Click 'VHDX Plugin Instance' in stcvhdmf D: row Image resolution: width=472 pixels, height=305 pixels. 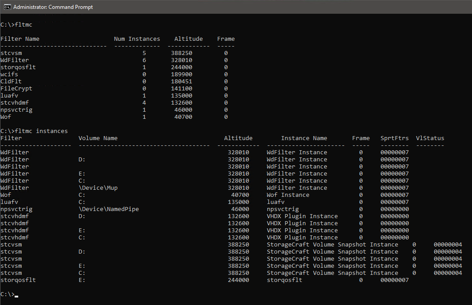click(302, 216)
